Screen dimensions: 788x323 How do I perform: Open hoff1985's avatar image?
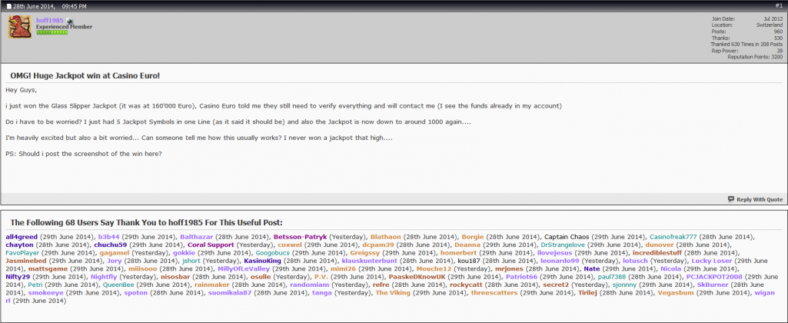tap(19, 27)
